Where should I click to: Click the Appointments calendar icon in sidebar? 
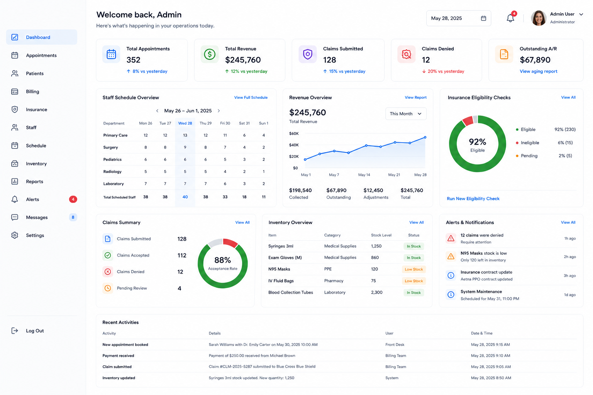click(x=15, y=55)
